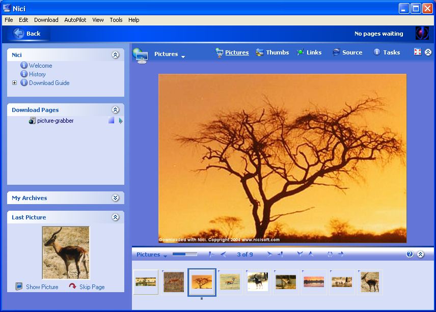Click the picture-grabber page icon
Viewport: 436px width, 312px height.
coord(32,121)
